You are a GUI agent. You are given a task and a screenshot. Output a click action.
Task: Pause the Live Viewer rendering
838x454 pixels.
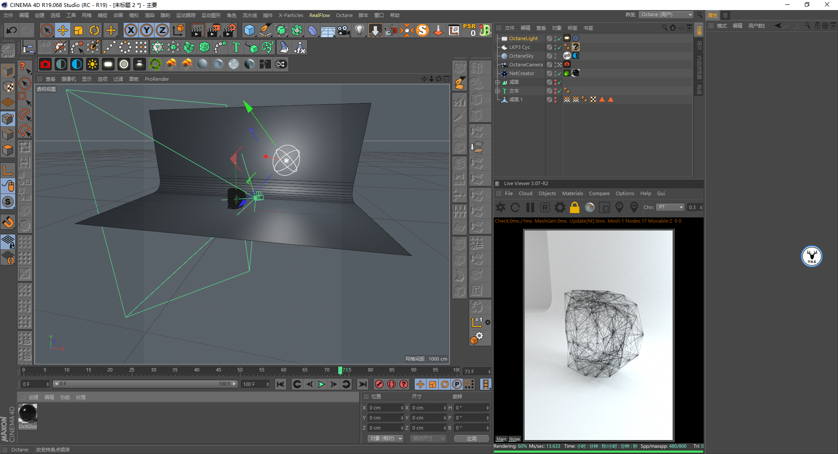[530, 207]
